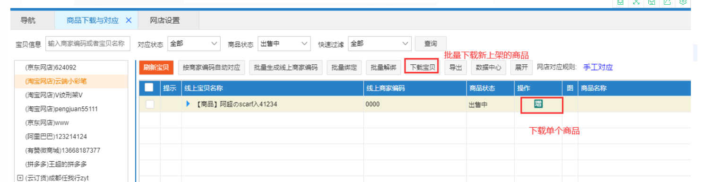Image resolution: width=714 pixels, height=182 pixels.
Task: Click the 手工对应 link
Action: pos(598,67)
